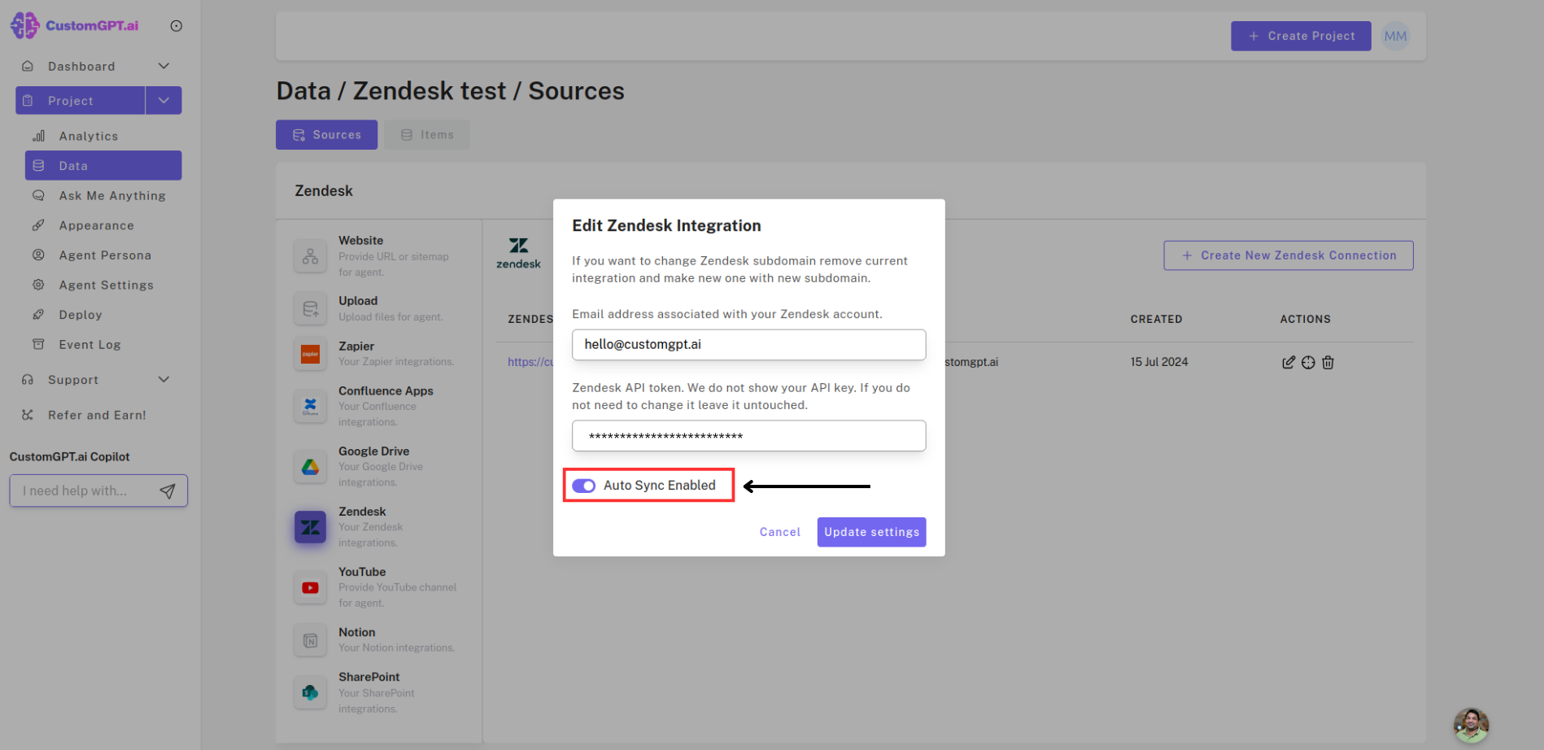
Task: Click the 'CustomGPT.ai Copilot' heading
Action: pos(69,456)
